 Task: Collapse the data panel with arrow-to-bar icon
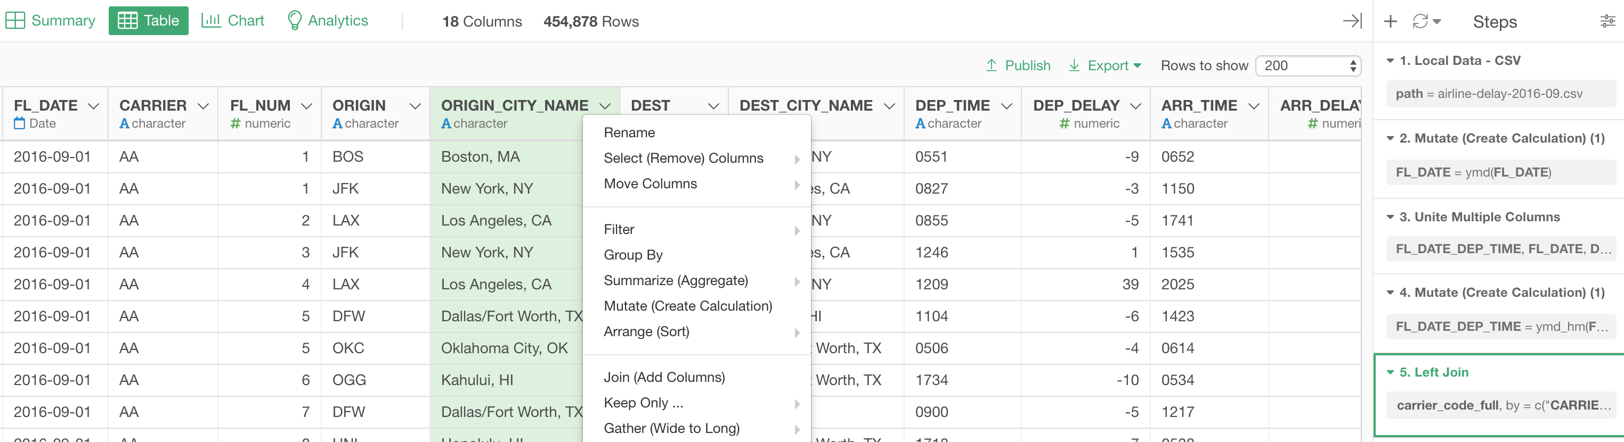pyautogui.click(x=1352, y=21)
